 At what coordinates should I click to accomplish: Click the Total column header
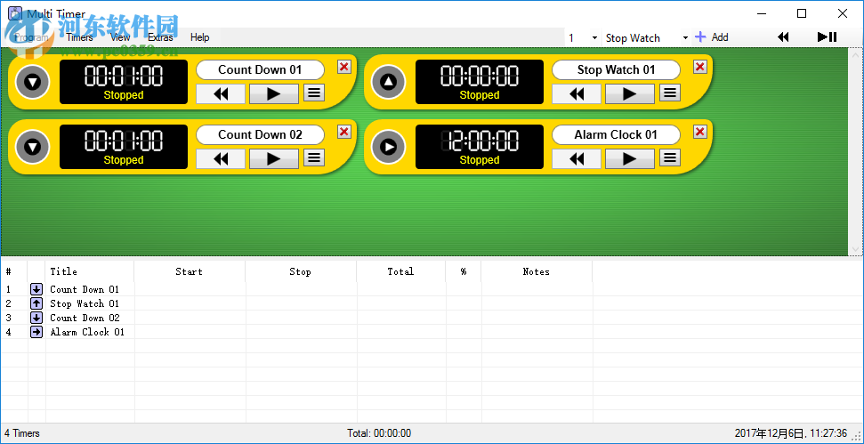click(x=401, y=271)
